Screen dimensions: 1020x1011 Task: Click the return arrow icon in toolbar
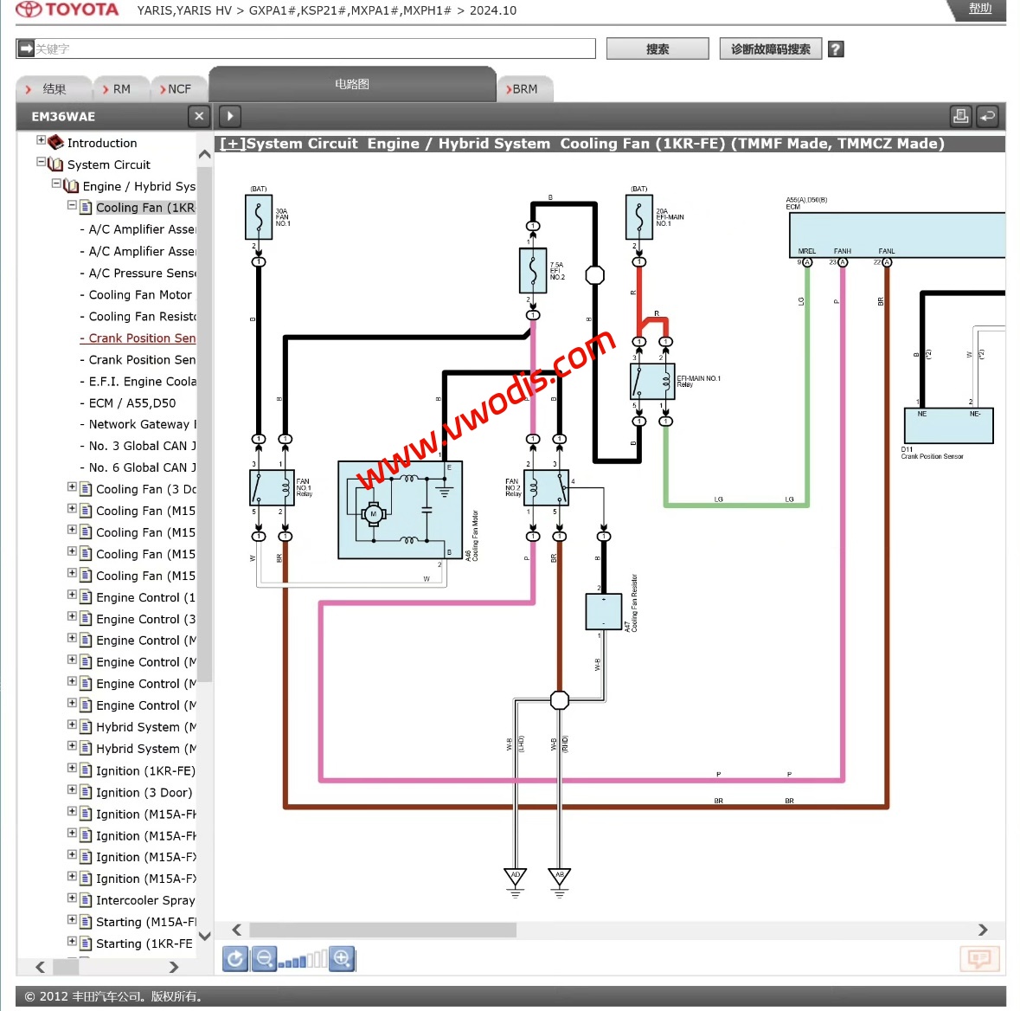point(987,116)
